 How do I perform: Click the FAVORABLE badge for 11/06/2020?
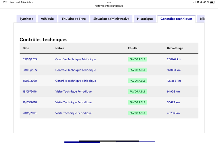[137, 81]
